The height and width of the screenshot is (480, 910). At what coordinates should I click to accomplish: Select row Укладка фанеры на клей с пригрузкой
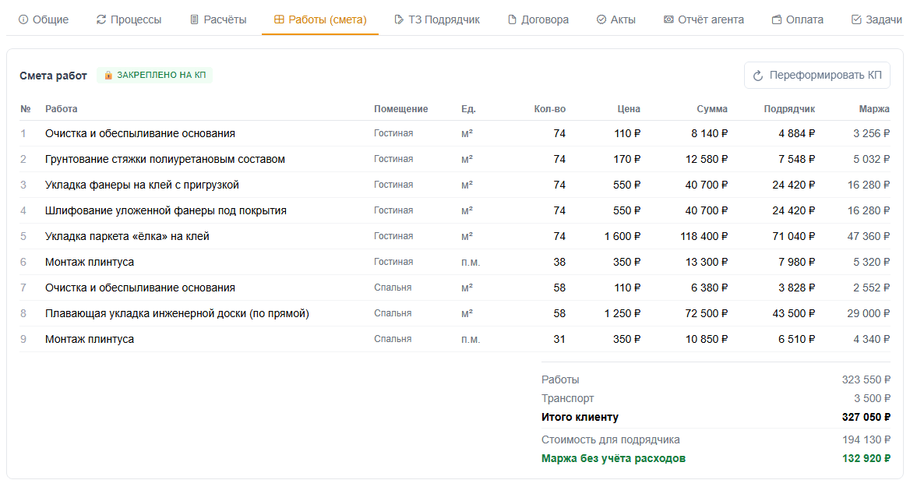coord(455,185)
